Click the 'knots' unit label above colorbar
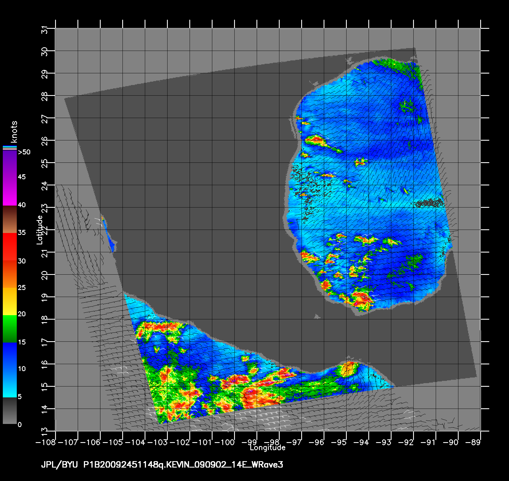Image resolution: width=509 pixels, height=481 pixels. click(14, 132)
